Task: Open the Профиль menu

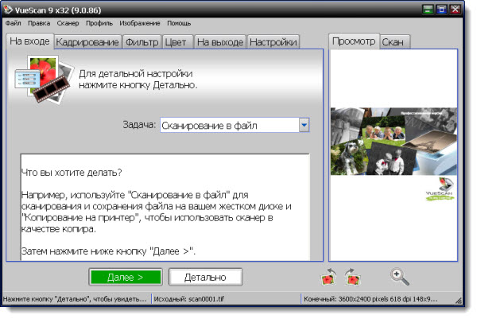Action: 99,23
